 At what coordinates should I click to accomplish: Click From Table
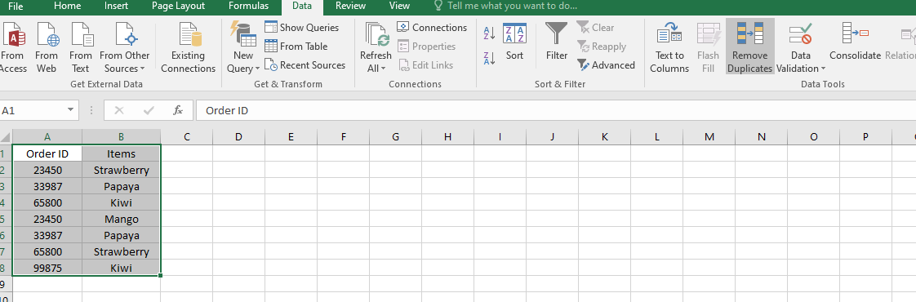296,47
